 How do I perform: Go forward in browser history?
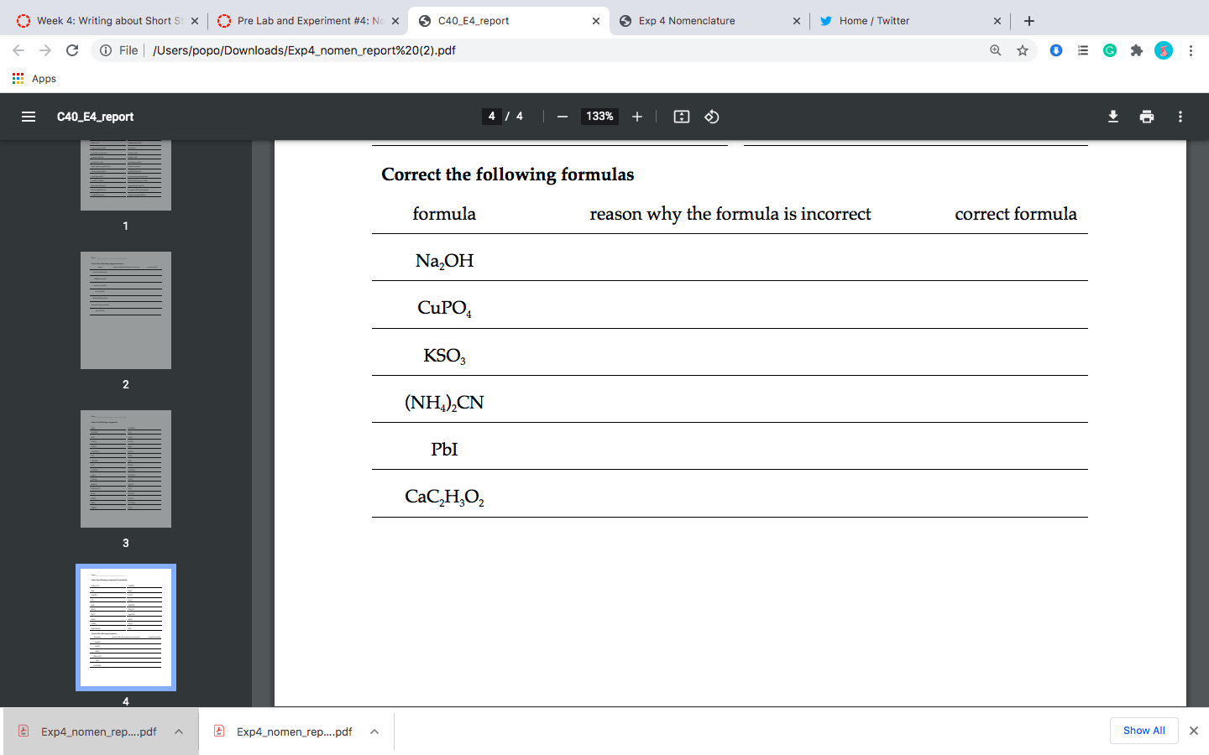click(45, 50)
